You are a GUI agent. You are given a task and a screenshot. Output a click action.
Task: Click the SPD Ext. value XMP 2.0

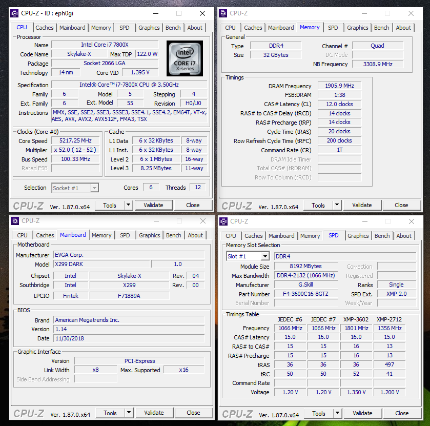[x=397, y=294]
